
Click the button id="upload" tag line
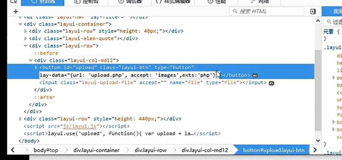pos(117,67)
